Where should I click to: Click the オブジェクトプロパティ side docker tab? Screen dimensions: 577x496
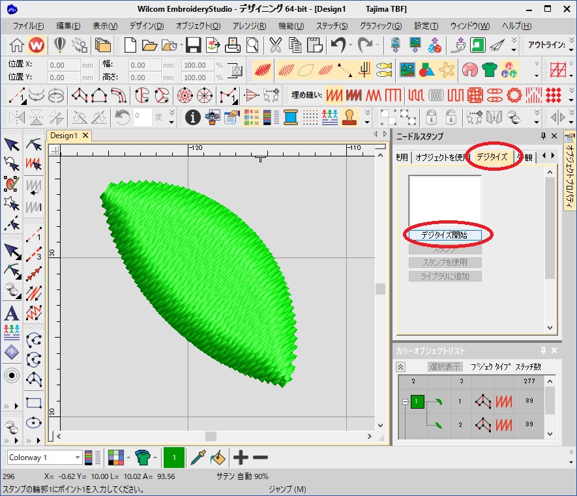click(x=569, y=170)
